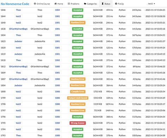This screenshot has height=138, width=167.
Task: Open problem 1000 in submission 1799
Action: 57,98
